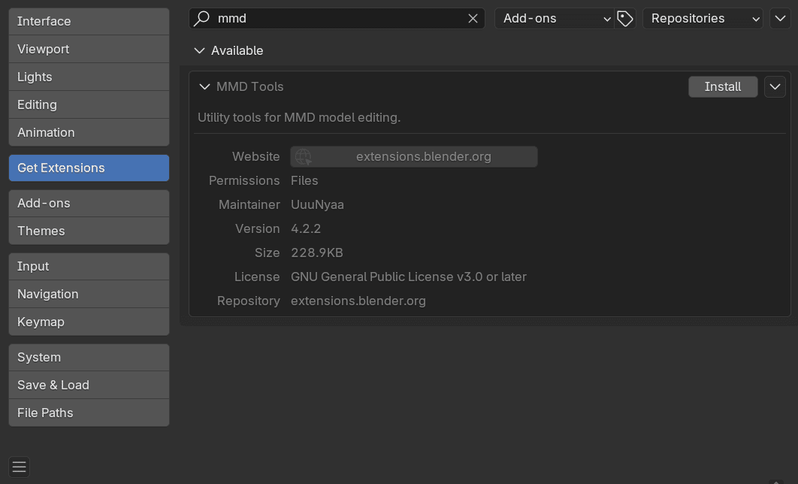Screen dimensions: 798x484
Task: Install the MMD Tools extension
Action: 722,86
